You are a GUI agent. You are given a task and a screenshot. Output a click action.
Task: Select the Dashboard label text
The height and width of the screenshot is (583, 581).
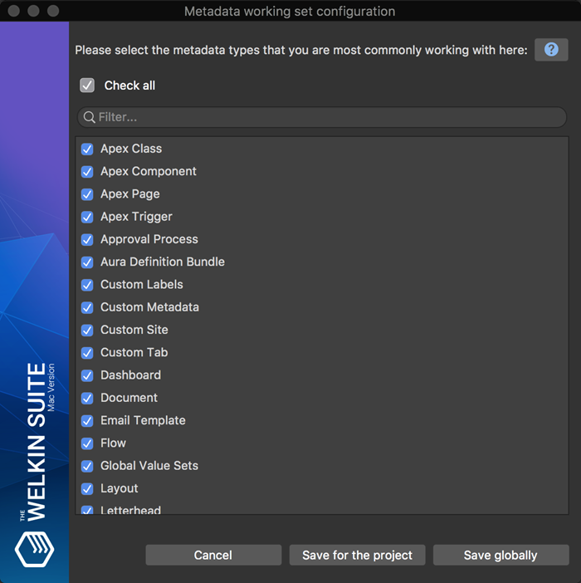131,375
